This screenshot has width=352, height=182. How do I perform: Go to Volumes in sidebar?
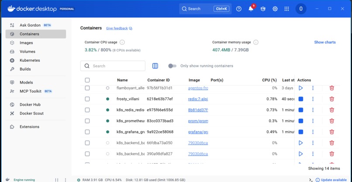pos(36,51)
